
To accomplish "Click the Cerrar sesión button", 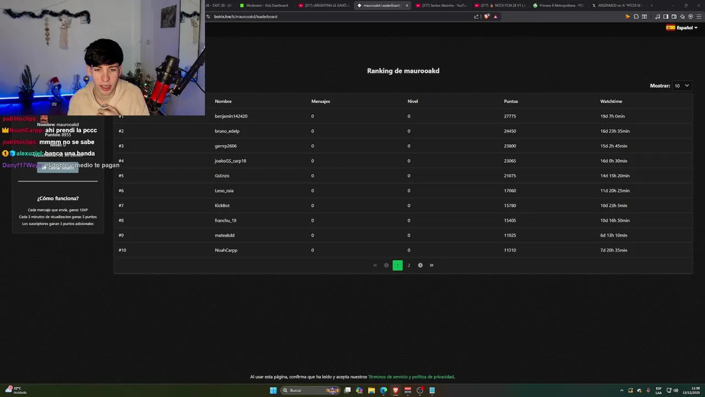I will pos(58,168).
